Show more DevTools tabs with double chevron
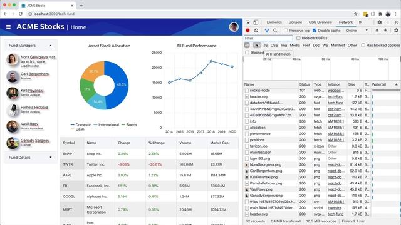Screen dimensions: 401x225 click(360, 22)
